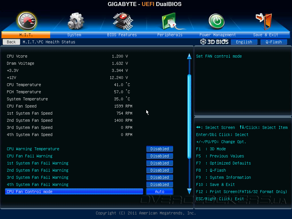Open the BIOS Features tab
The width and height of the screenshot is (292, 219).
(122, 35)
